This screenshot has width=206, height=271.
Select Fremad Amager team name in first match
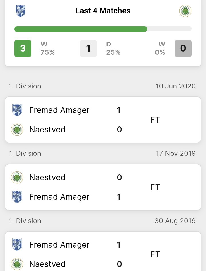click(59, 110)
